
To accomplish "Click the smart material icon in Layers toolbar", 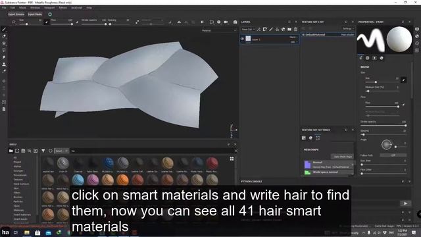I will pos(284,29).
